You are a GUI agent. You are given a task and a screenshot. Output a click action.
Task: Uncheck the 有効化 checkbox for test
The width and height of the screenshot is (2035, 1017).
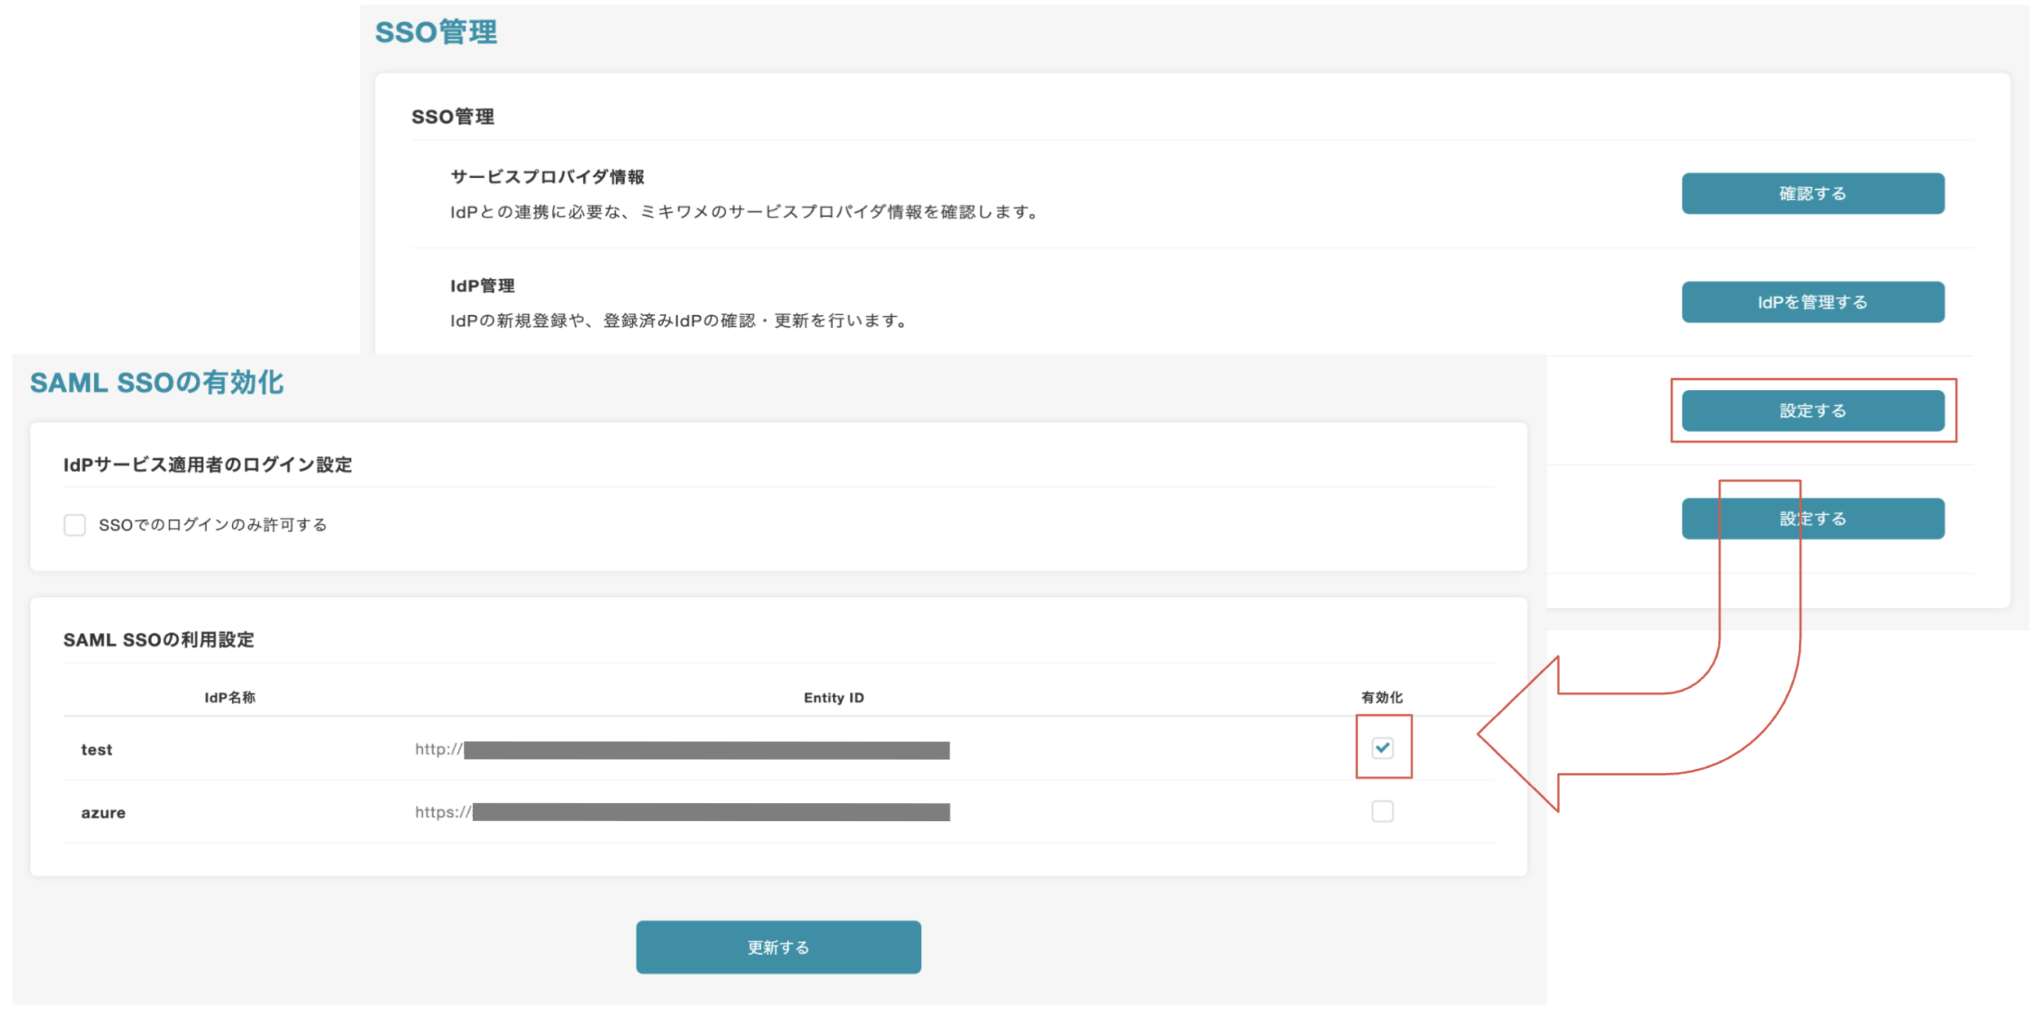(x=1382, y=748)
